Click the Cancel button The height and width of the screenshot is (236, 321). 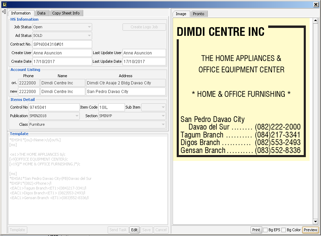161,230
